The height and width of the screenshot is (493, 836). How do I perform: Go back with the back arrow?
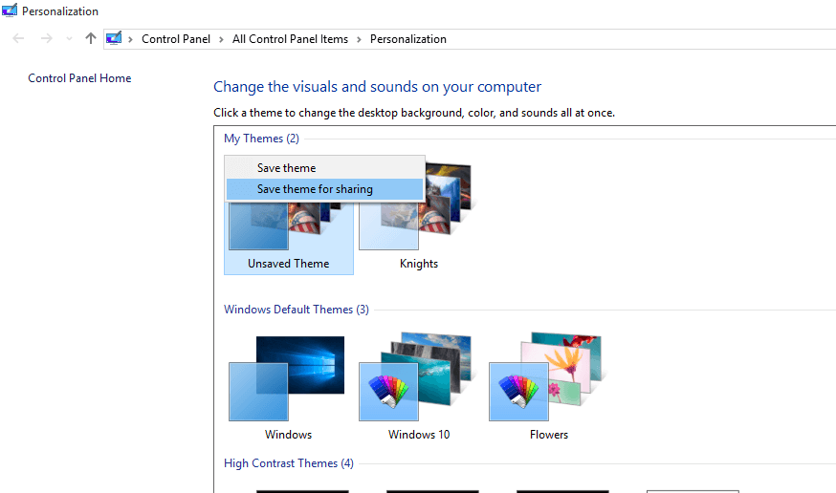pyautogui.click(x=18, y=39)
